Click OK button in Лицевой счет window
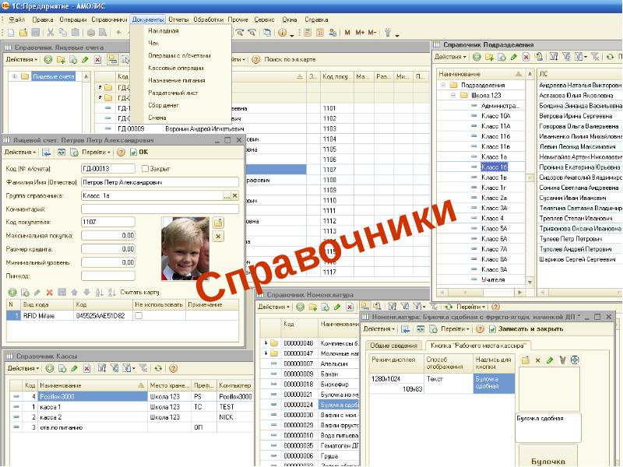623x467 pixels. tap(139, 152)
